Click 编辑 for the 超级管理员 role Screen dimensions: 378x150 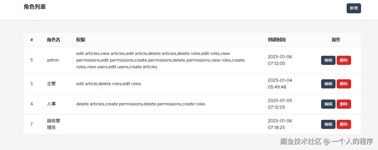click(328, 124)
